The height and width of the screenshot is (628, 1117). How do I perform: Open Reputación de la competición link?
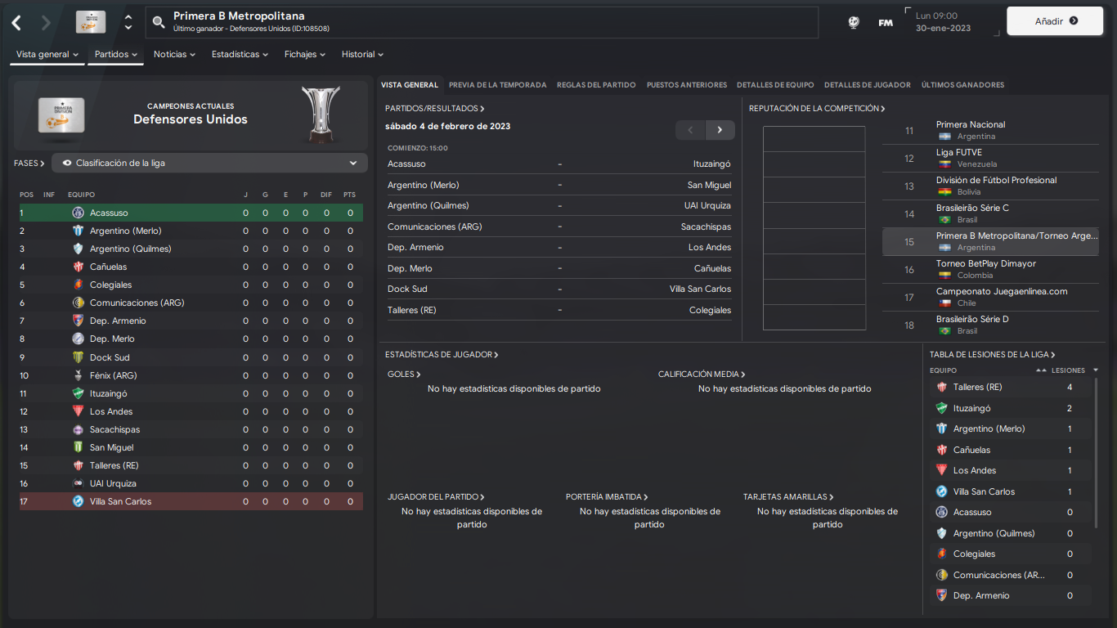pyautogui.click(x=817, y=109)
